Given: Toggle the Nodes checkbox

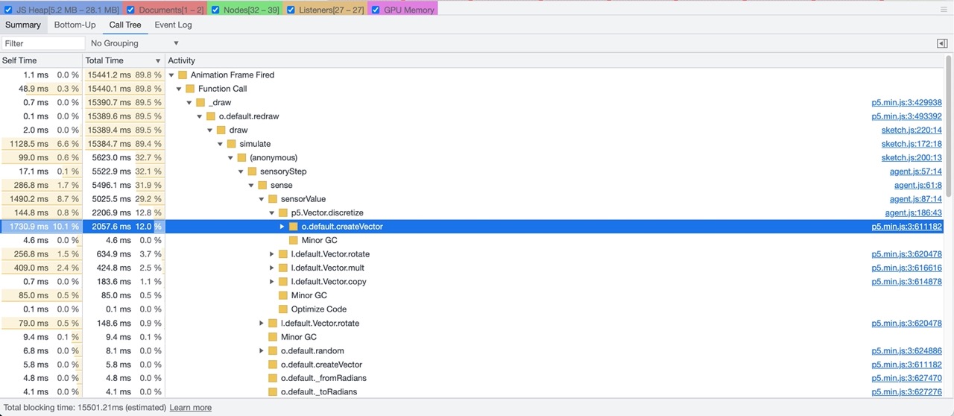Looking at the screenshot, I should pos(215,10).
